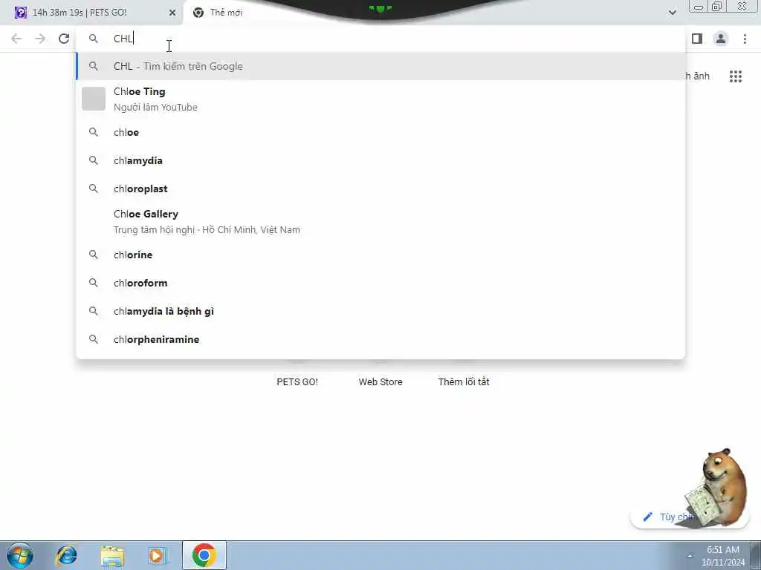Pick the 'chloe' suggestion
761x570 pixels.
click(380, 132)
